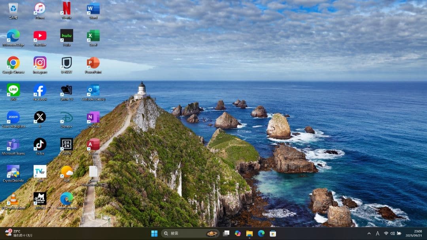Select the Instagram shortcut icon
427x240 pixels.
pos(40,63)
